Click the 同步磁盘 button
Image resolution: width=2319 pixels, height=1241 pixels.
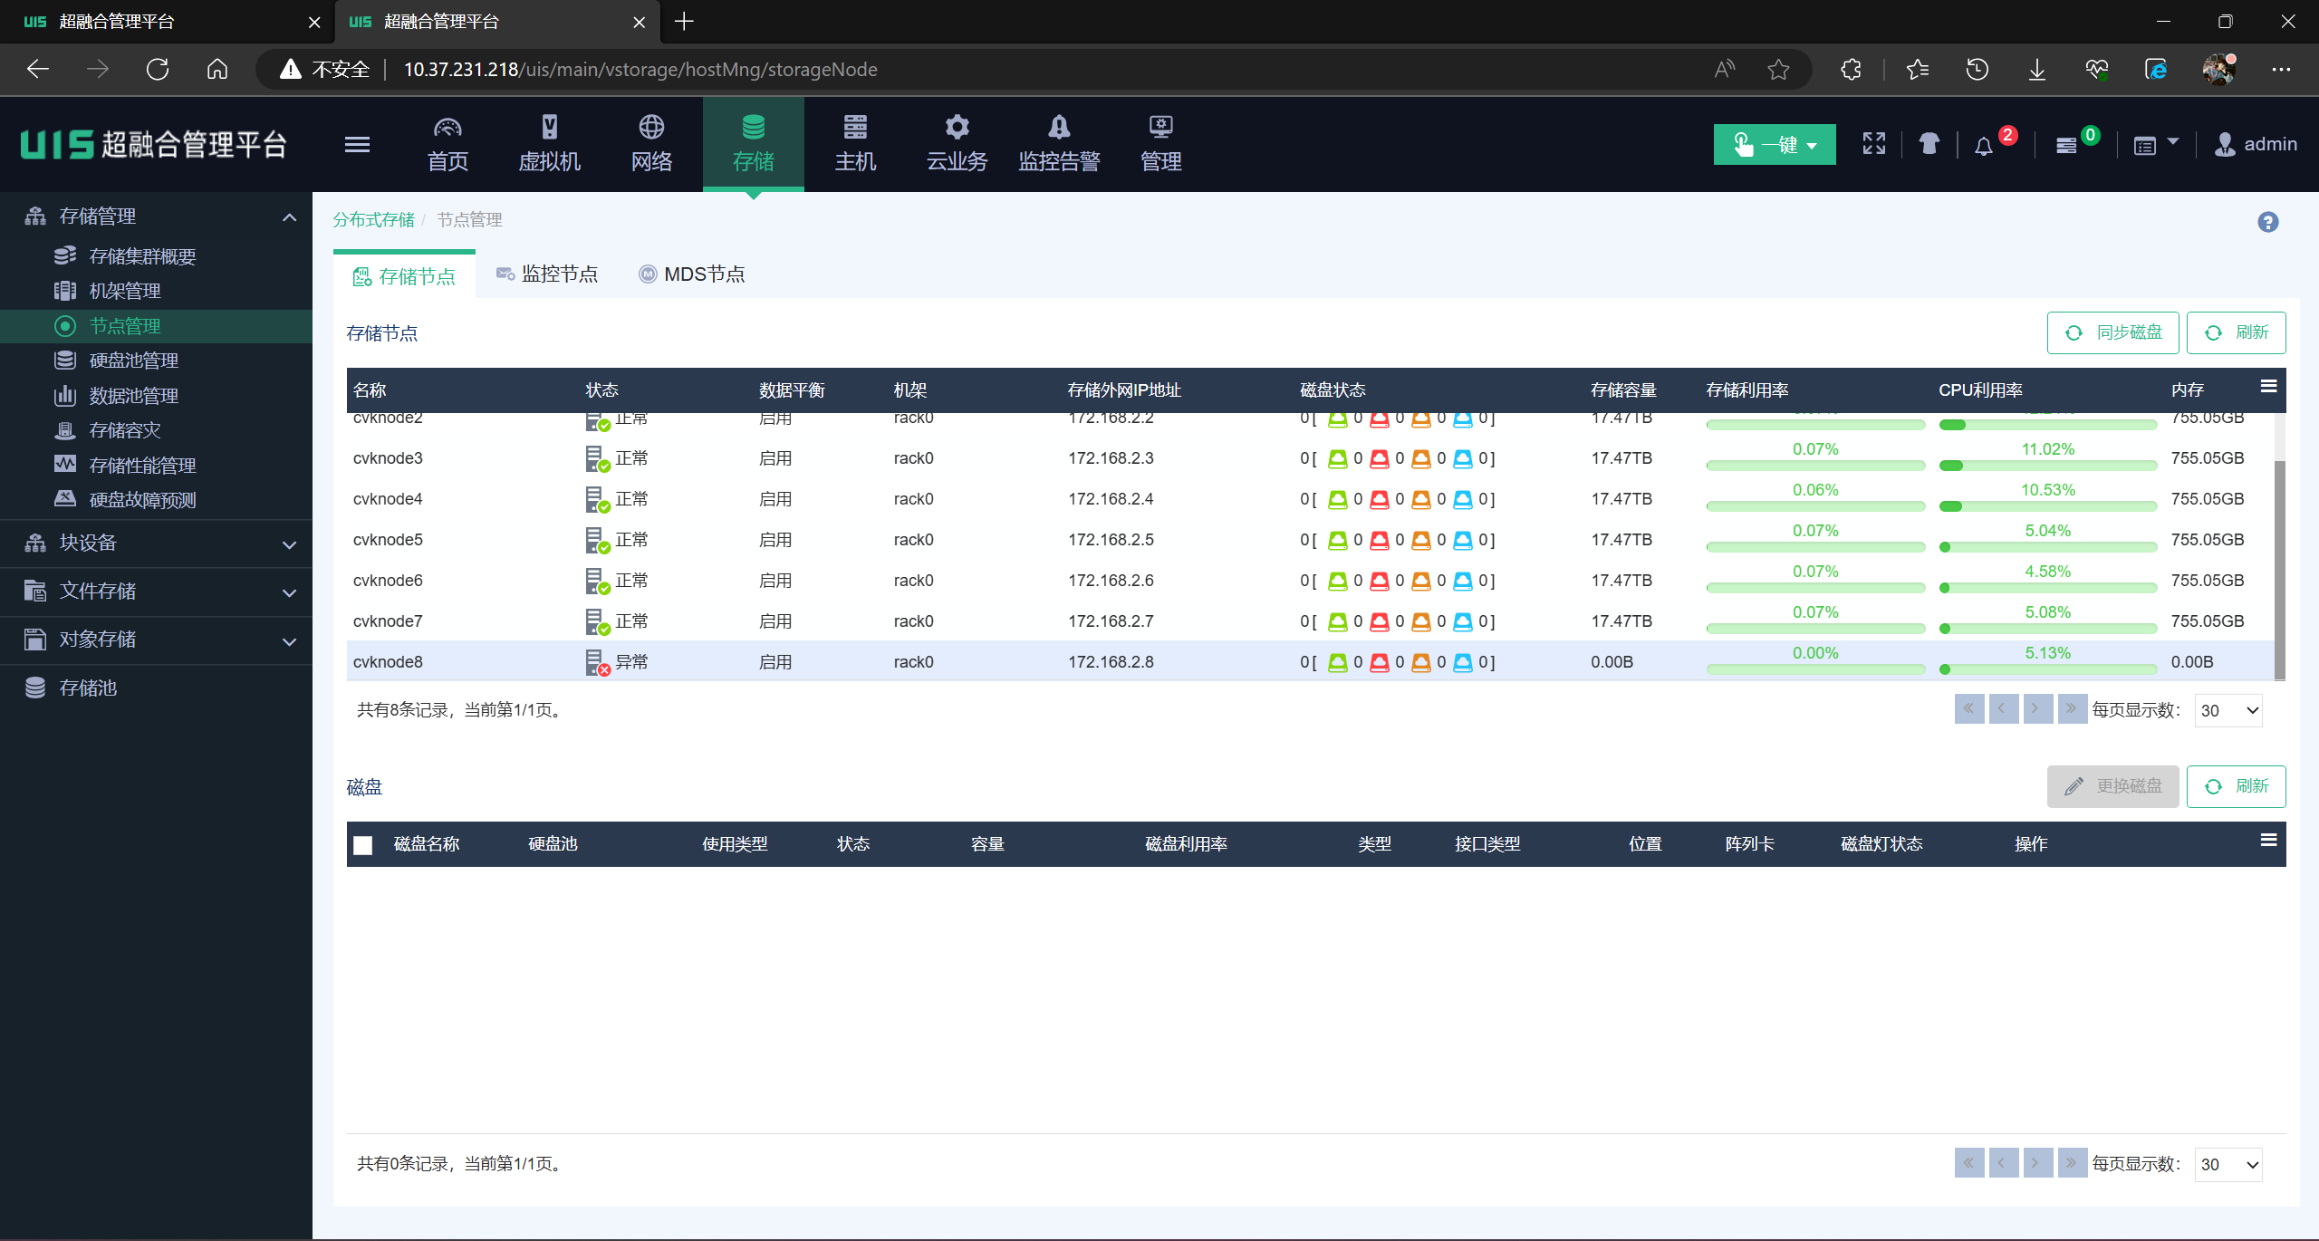coord(2112,332)
